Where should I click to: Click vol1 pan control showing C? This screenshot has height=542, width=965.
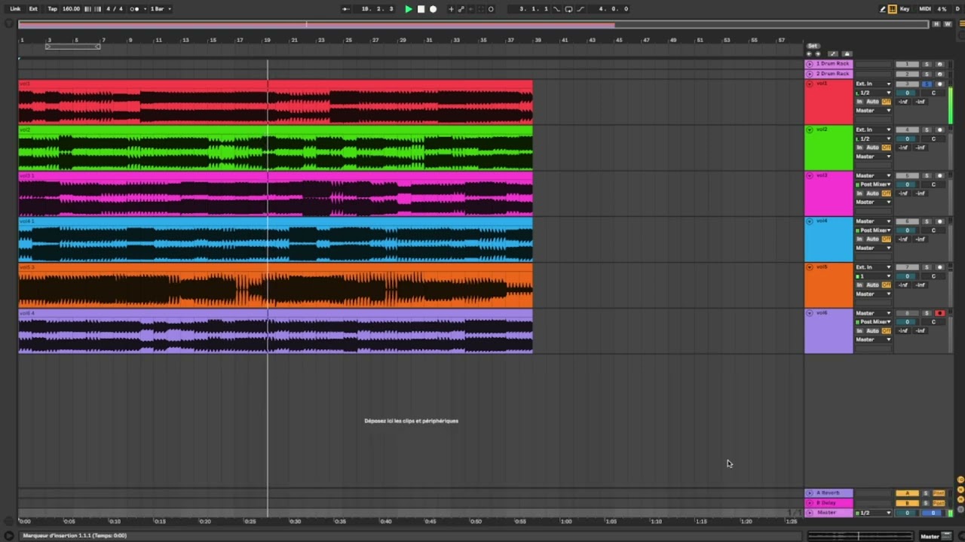click(x=933, y=93)
